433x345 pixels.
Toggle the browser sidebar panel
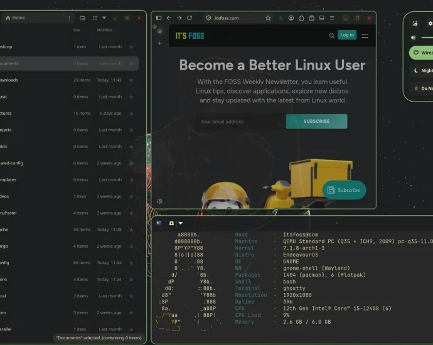point(159,18)
